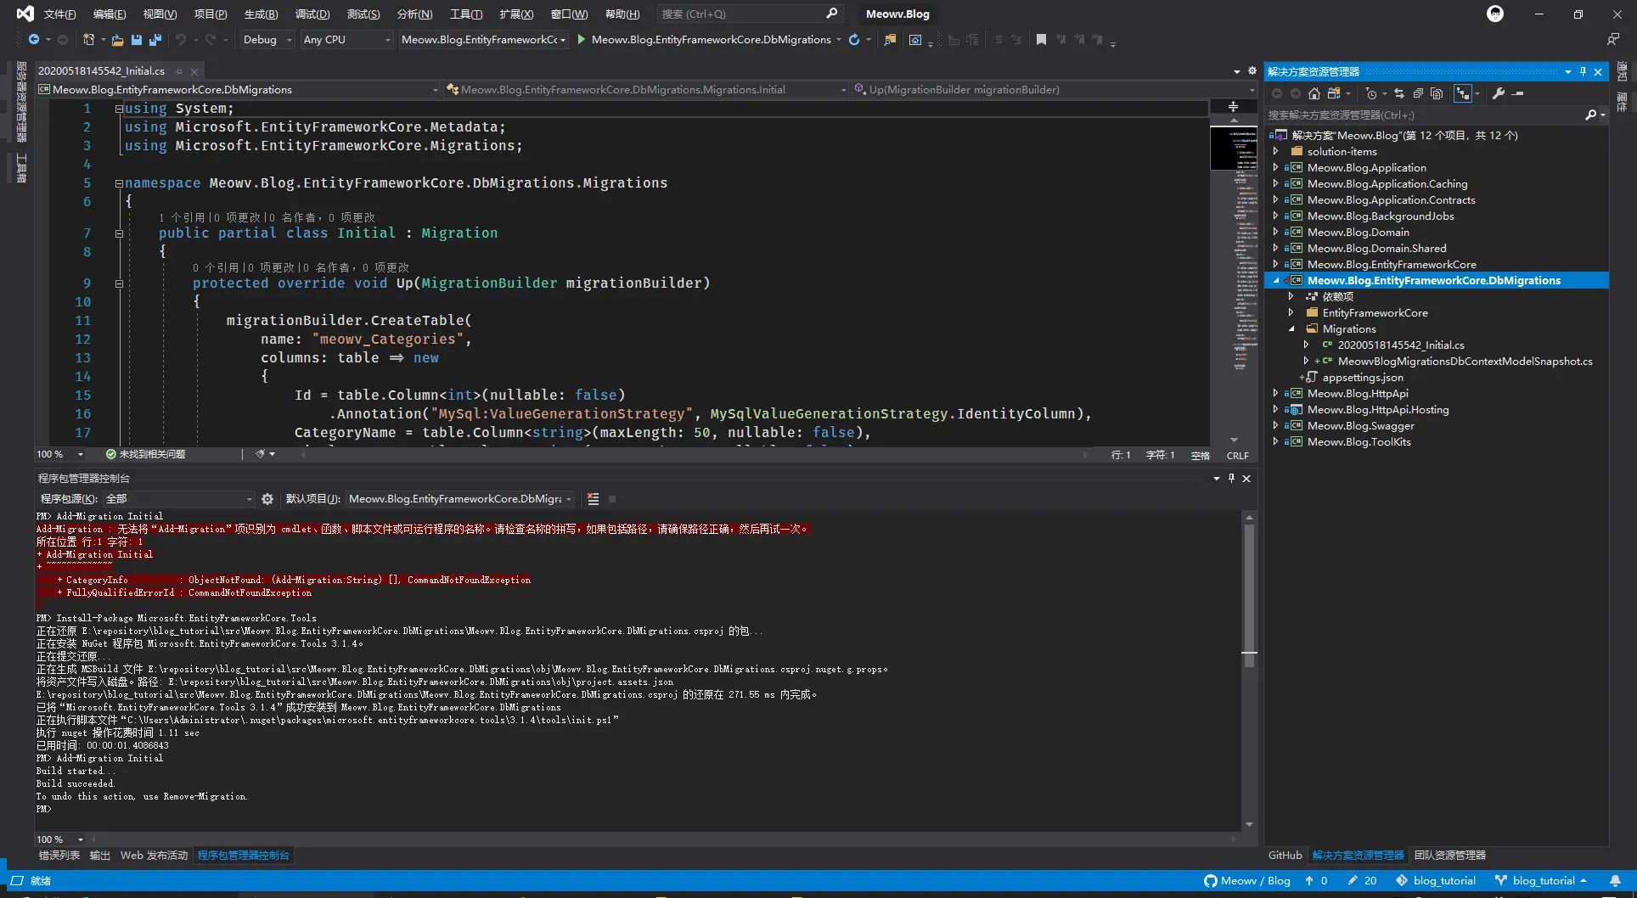Expand the Meowv.Blog.HttpApi project node
The image size is (1637, 898).
click(x=1275, y=394)
